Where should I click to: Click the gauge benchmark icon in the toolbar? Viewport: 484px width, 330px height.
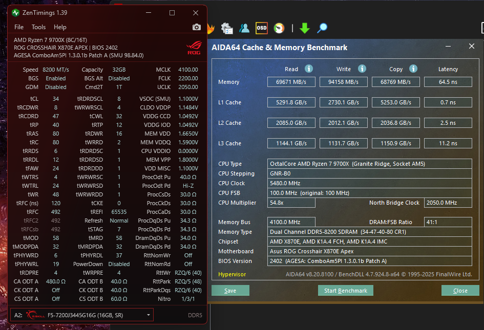[x=279, y=28]
